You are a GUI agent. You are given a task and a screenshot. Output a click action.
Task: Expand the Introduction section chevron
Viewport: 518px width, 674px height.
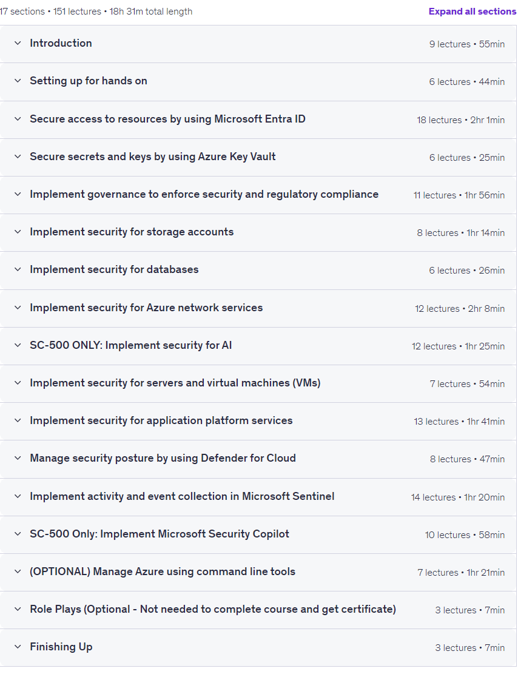[x=18, y=43]
